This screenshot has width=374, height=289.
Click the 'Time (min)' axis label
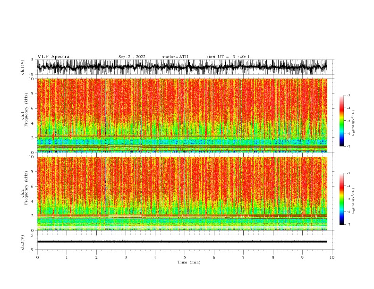click(189, 262)
